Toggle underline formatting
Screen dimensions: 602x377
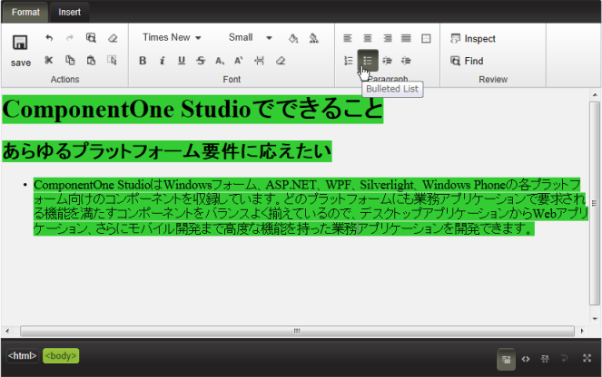pos(182,61)
